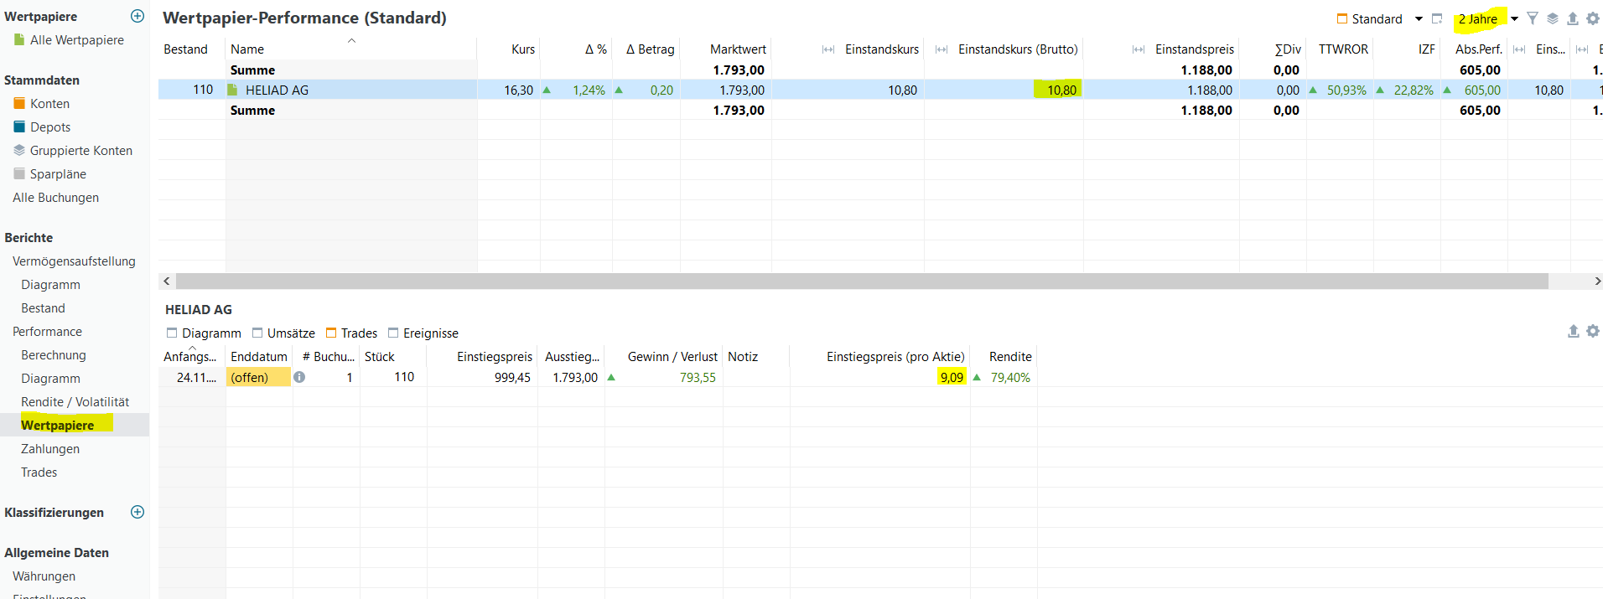Screen dimensions: 1603x599
Task: Click the stacked layers icon in top toolbar
Action: (1553, 18)
